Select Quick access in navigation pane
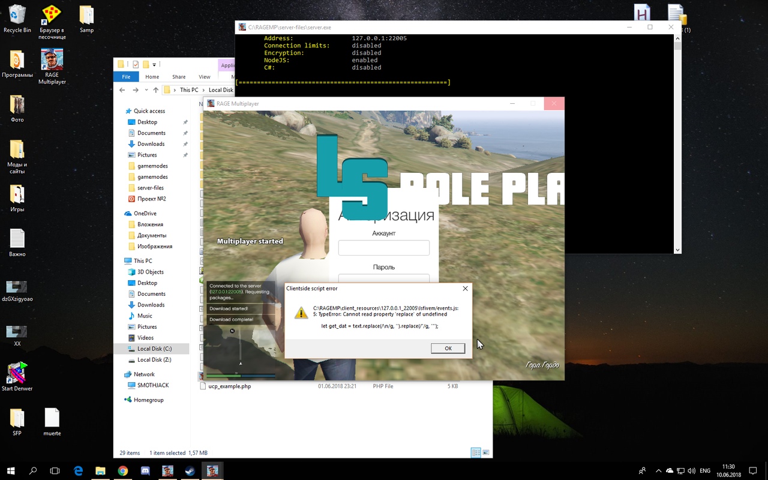768x480 pixels. (x=149, y=111)
